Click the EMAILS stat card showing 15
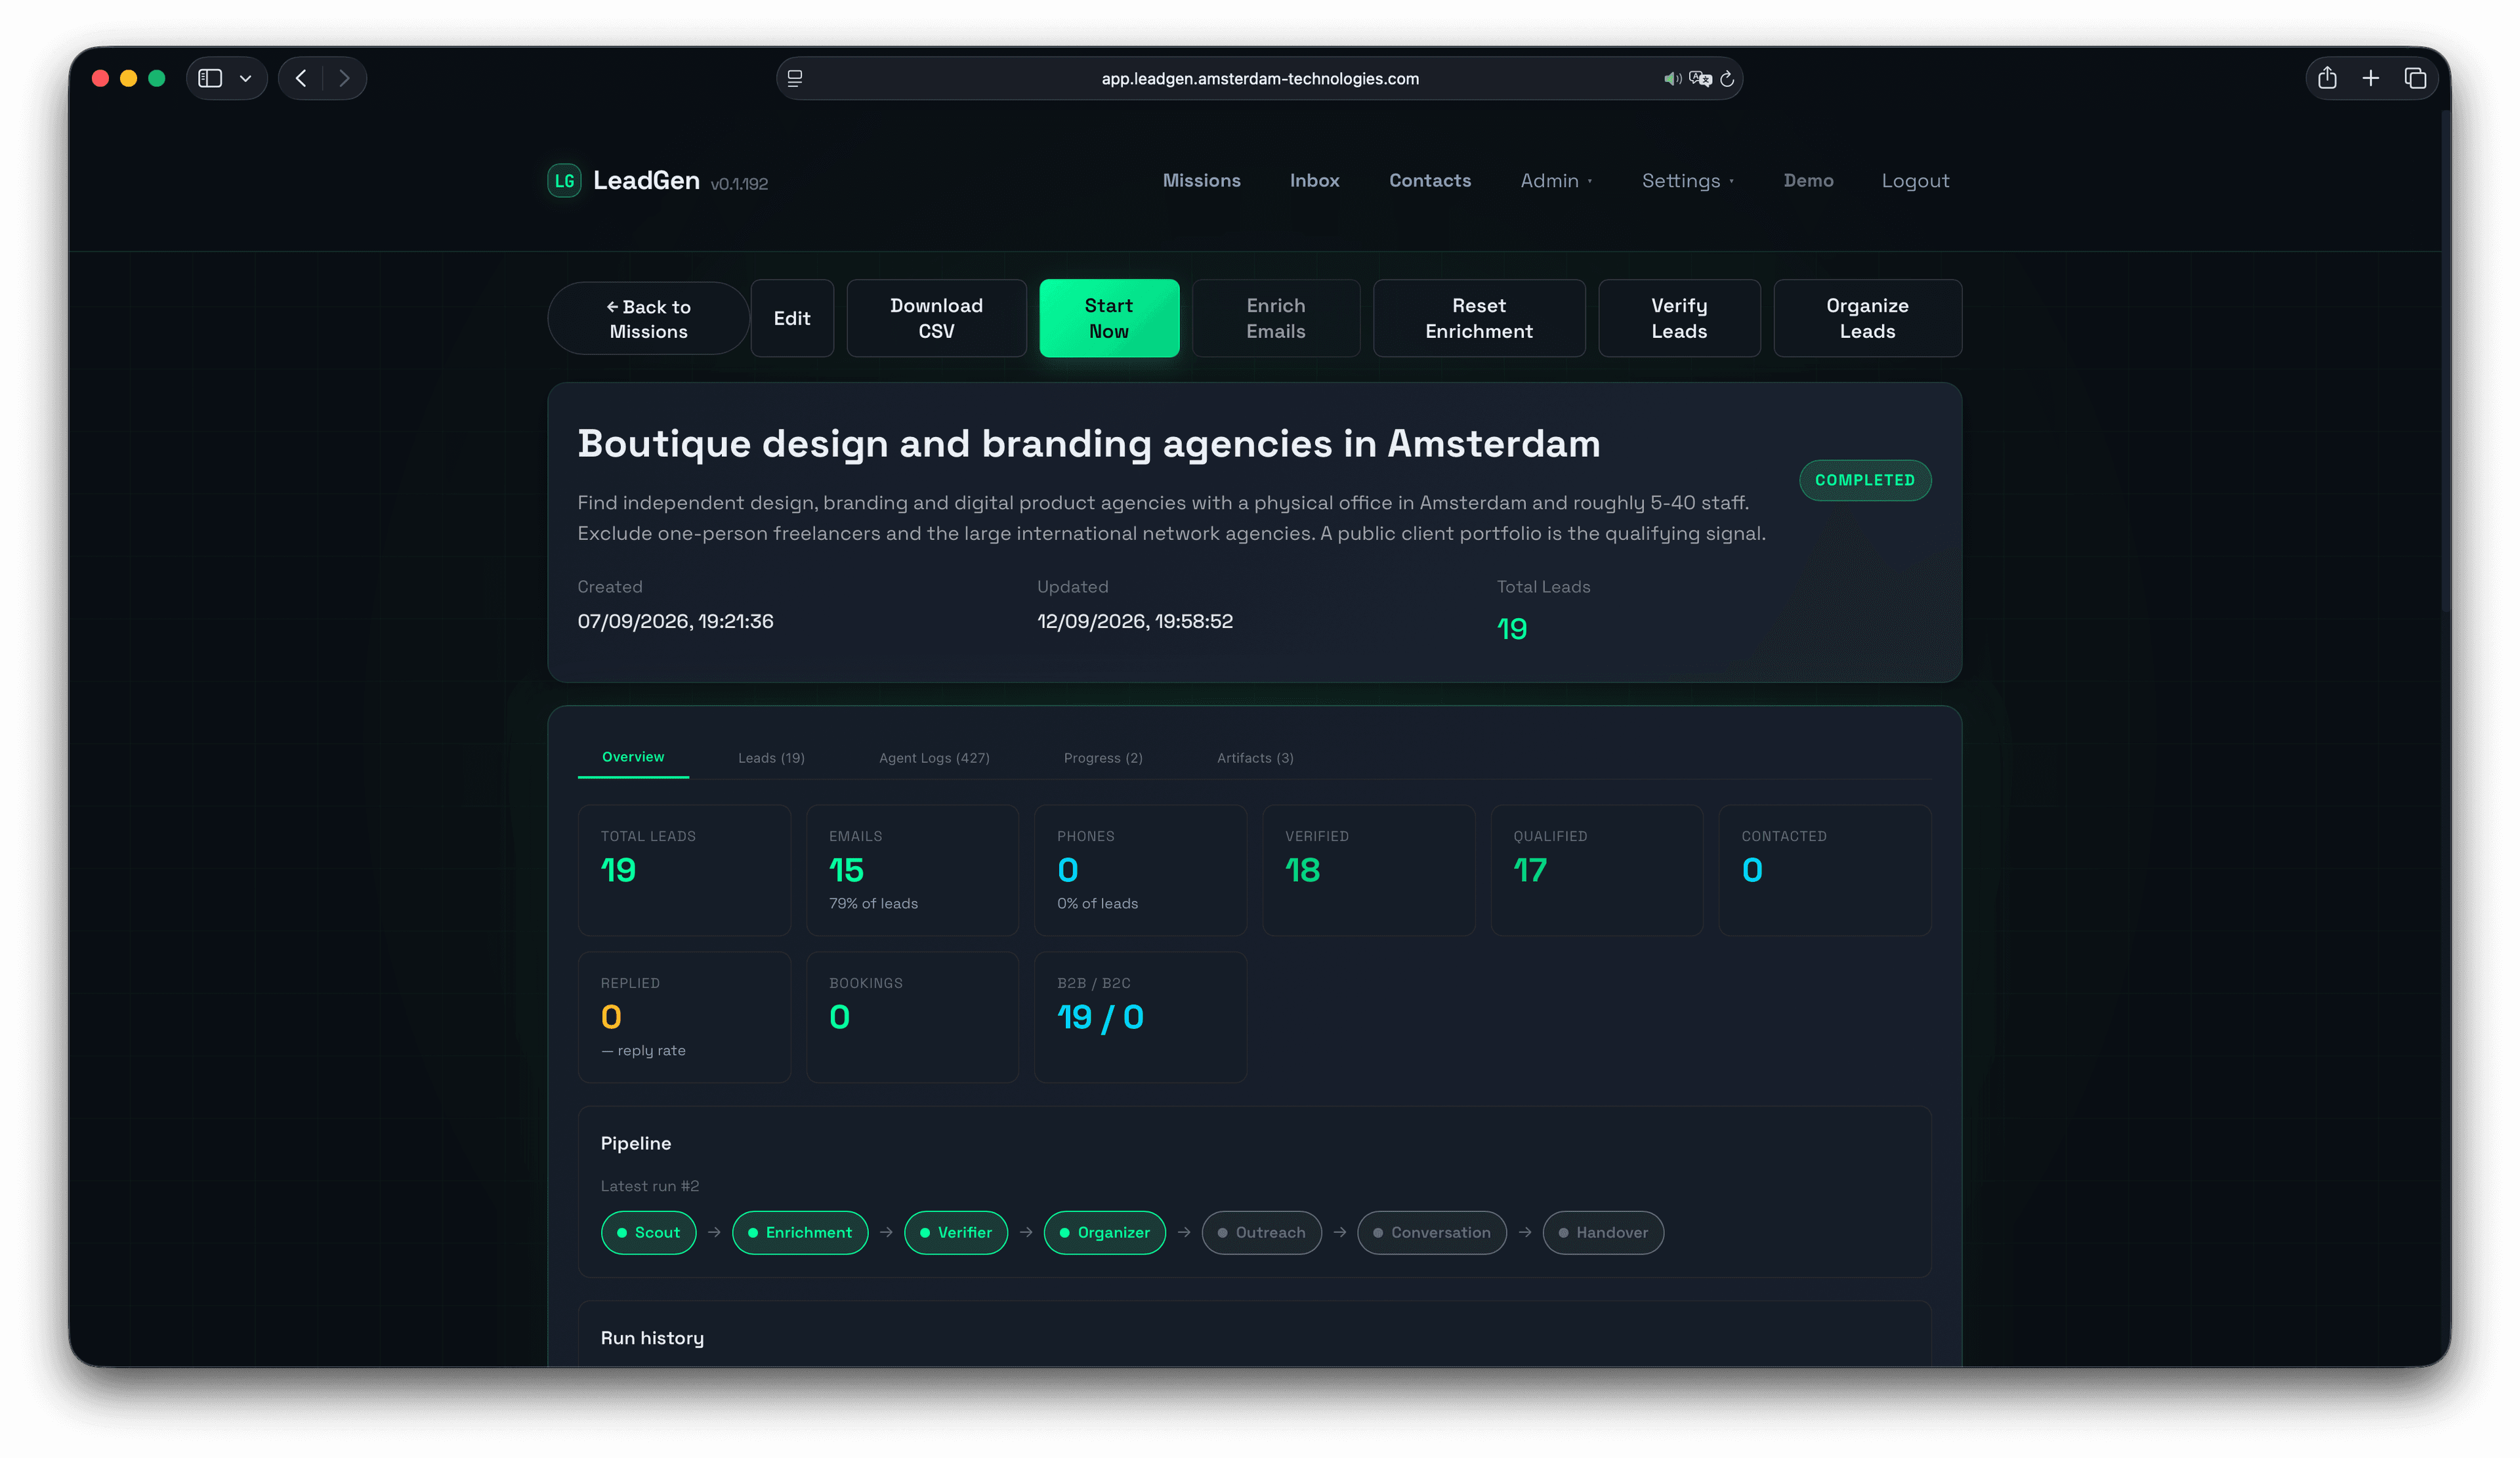This screenshot has width=2520, height=1458. (x=912, y=870)
